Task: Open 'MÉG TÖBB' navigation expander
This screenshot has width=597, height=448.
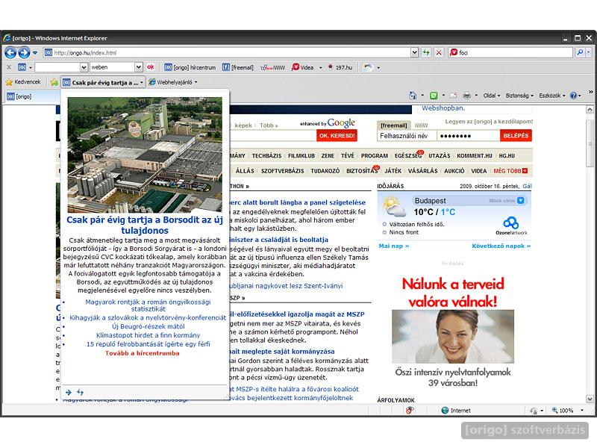Action: tap(510, 171)
